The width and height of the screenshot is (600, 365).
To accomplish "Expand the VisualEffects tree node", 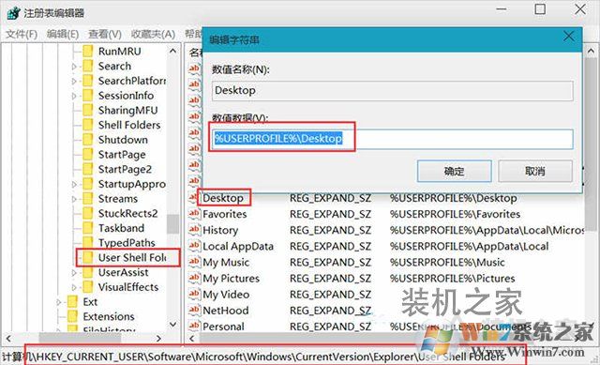I will [74, 287].
